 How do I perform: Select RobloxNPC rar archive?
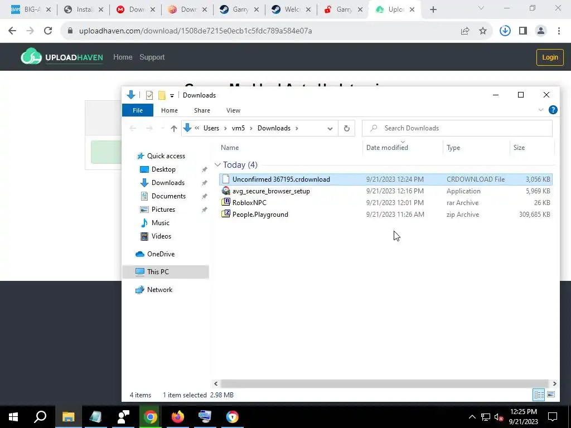[x=249, y=203]
